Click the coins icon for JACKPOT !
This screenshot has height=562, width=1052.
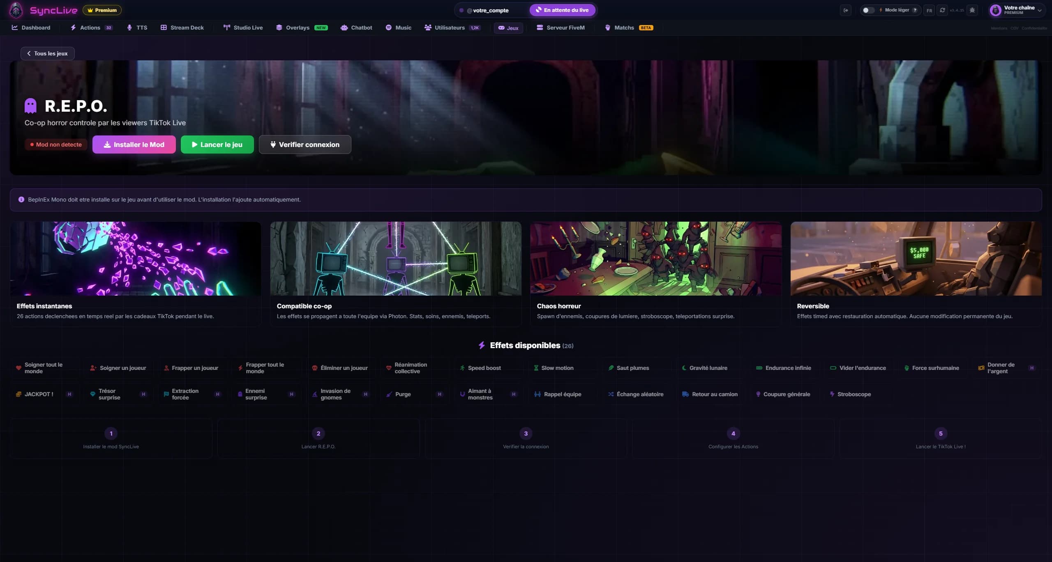tap(18, 394)
